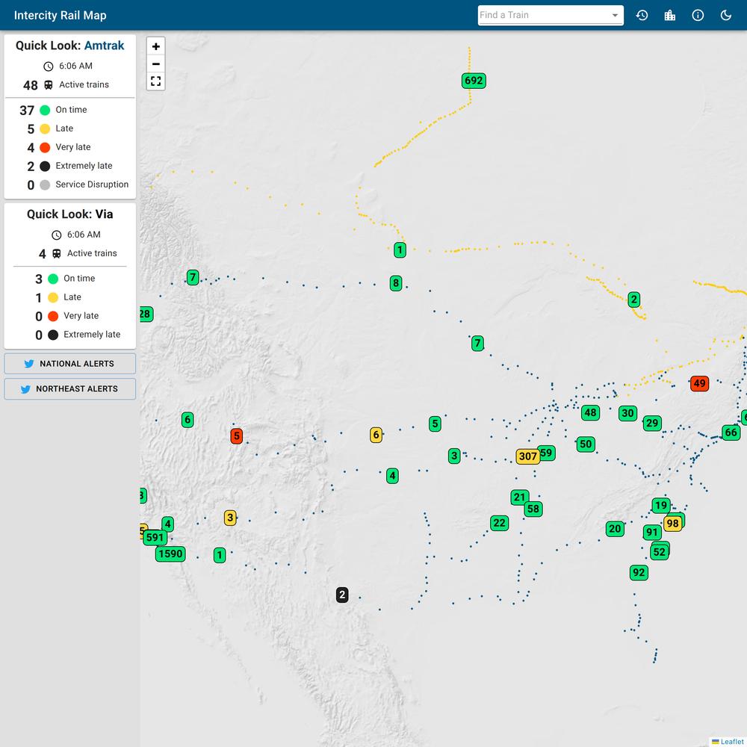Select yellow train marker 3
This screenshot has height=747, width=747.
[x=230, y=518]
